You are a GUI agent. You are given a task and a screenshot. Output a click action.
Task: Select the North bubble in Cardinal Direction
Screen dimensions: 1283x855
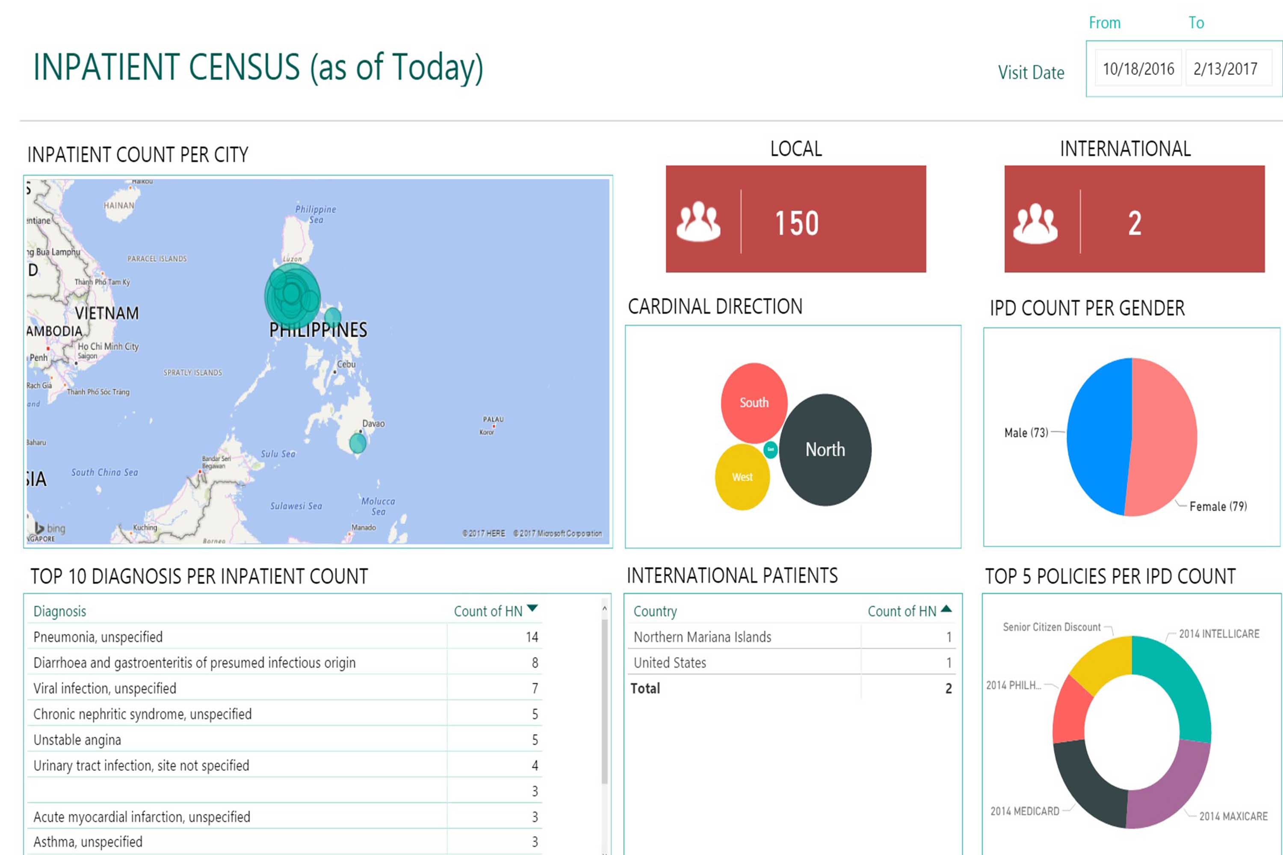click(825, 450)
